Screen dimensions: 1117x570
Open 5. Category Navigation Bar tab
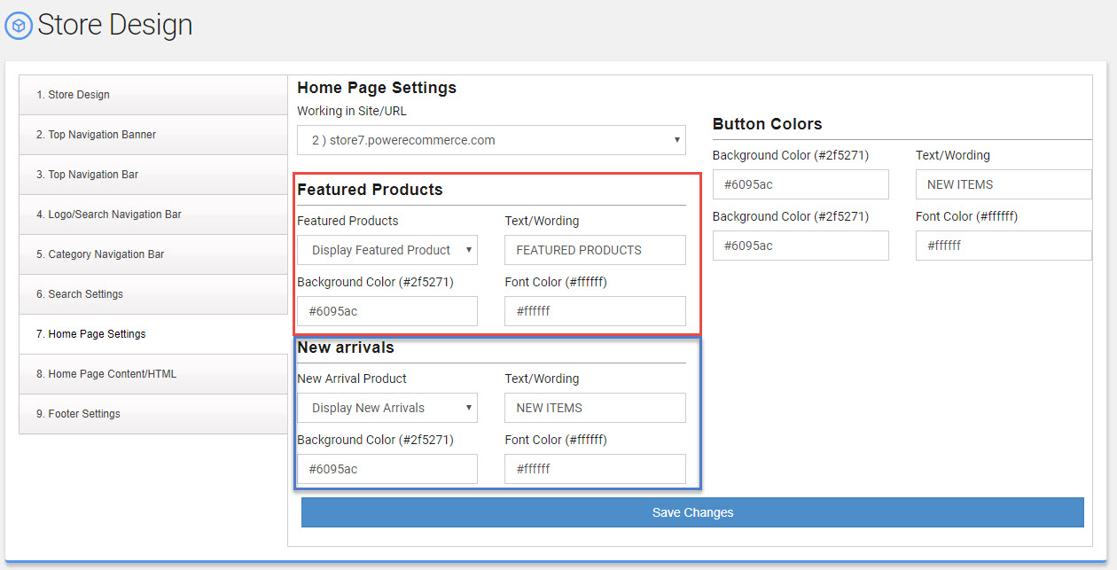(x=152, y=254)
